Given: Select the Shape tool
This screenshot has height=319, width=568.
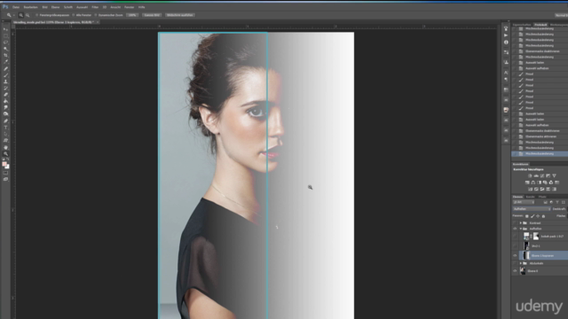Looking at the screenshot, I should click(5, 140).
